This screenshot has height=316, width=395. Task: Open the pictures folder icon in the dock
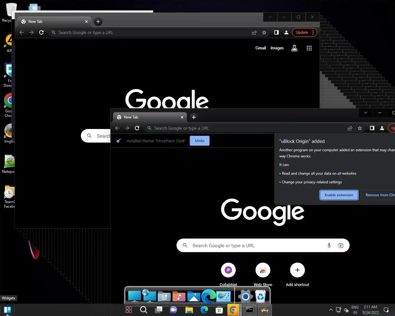pyautogui.click(x=194, y=297)
